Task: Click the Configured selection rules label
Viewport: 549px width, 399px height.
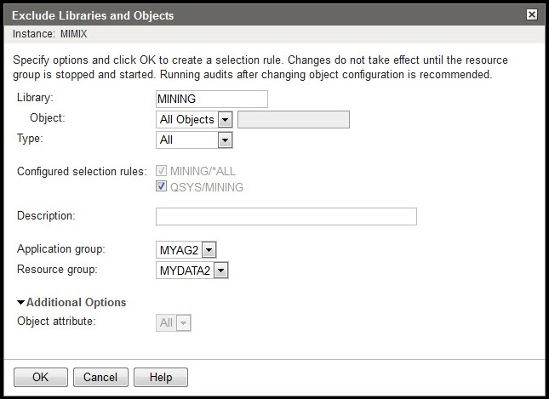Action: click(x=81, y=171)
